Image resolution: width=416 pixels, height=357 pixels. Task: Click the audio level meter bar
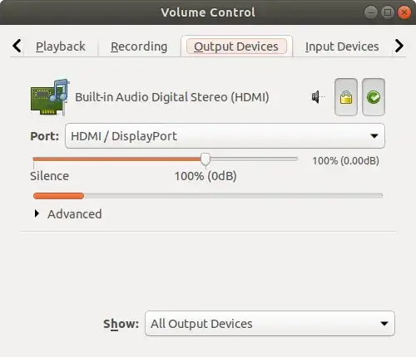pyautogui.click(x=208, y=196)
